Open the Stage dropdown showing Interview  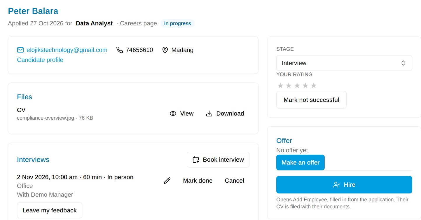click(x=344, y=63)
